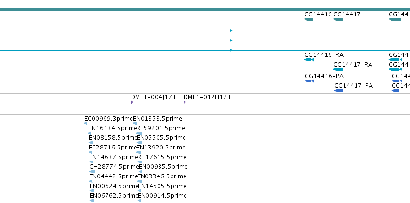410x203 pixels.
Task: Select the DME1-012H17.F purple marker
Action: [185, 102]
